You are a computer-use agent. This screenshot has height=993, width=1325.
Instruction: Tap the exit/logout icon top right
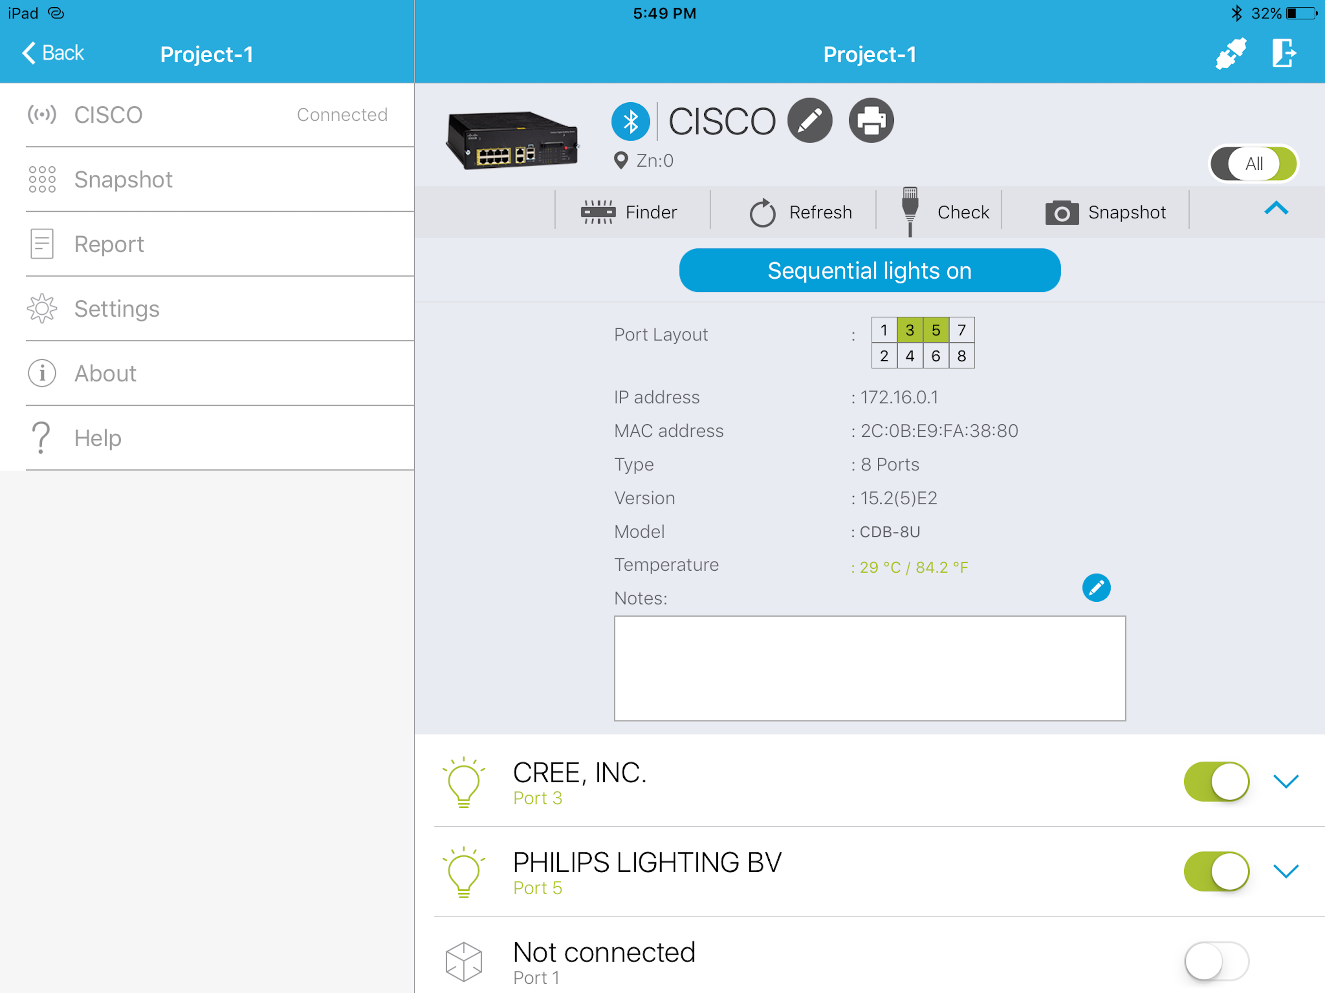[1283, 53]
